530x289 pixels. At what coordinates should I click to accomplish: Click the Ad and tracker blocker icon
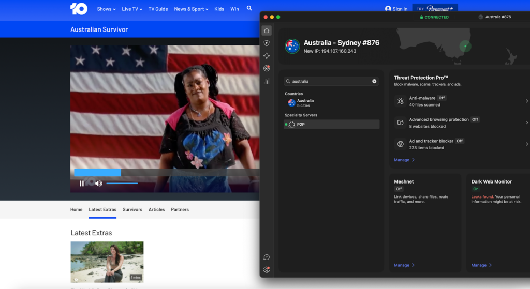pyautogui.click(x=400, y=144)
